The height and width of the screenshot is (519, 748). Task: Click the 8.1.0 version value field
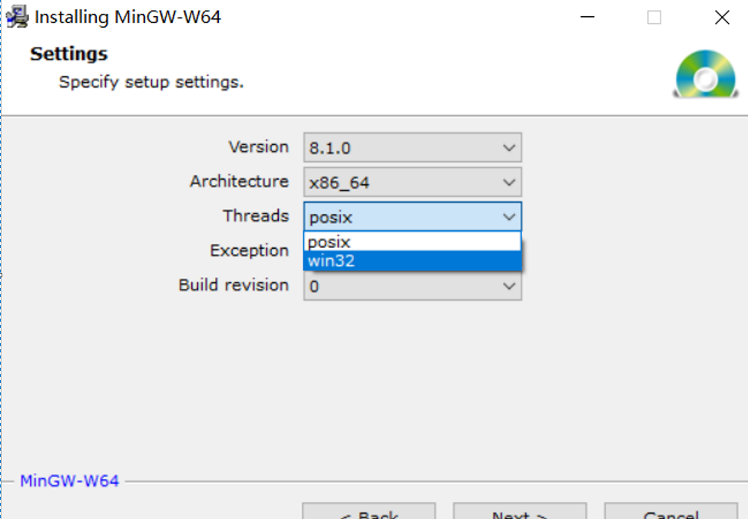(399, 147)
